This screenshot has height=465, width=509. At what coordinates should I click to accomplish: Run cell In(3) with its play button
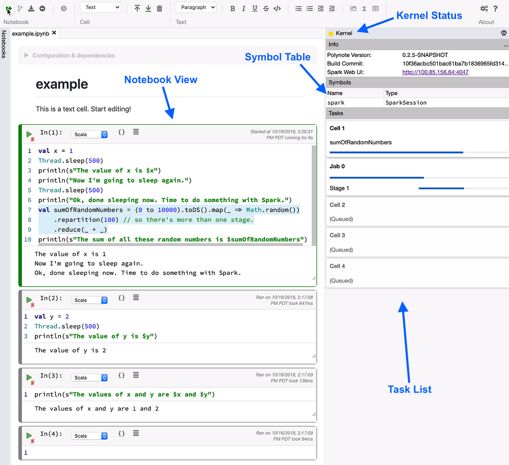pos(29,377)
